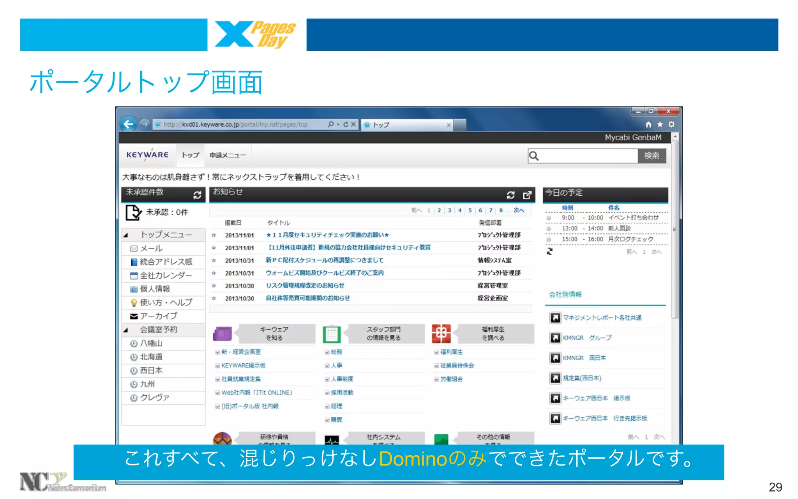Open the イベント打ち合わせ schedule entry

(633, 218)
